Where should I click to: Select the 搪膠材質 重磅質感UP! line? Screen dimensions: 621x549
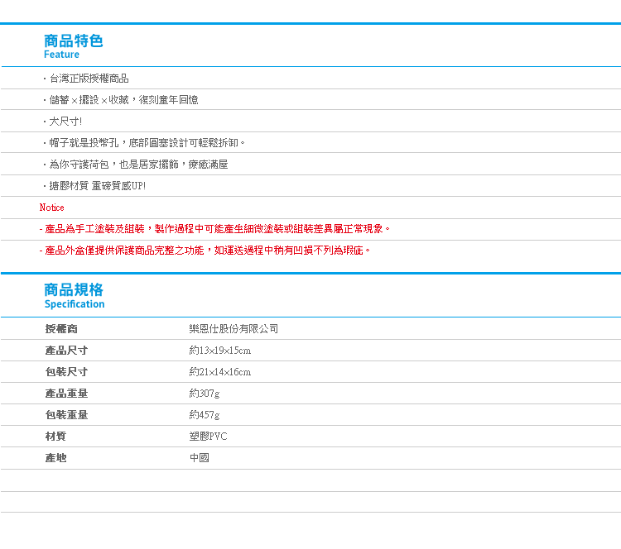[x=94, y=186]
